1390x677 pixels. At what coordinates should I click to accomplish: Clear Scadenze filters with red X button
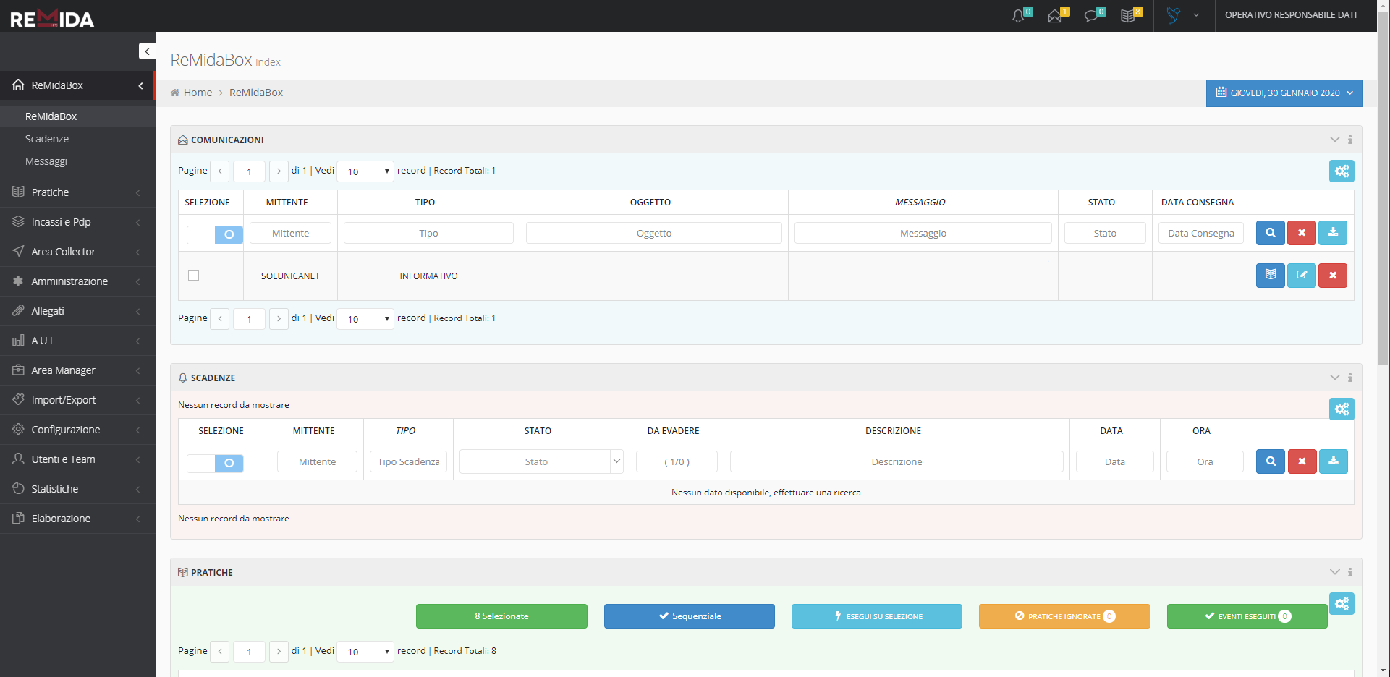click(1302, 461)
